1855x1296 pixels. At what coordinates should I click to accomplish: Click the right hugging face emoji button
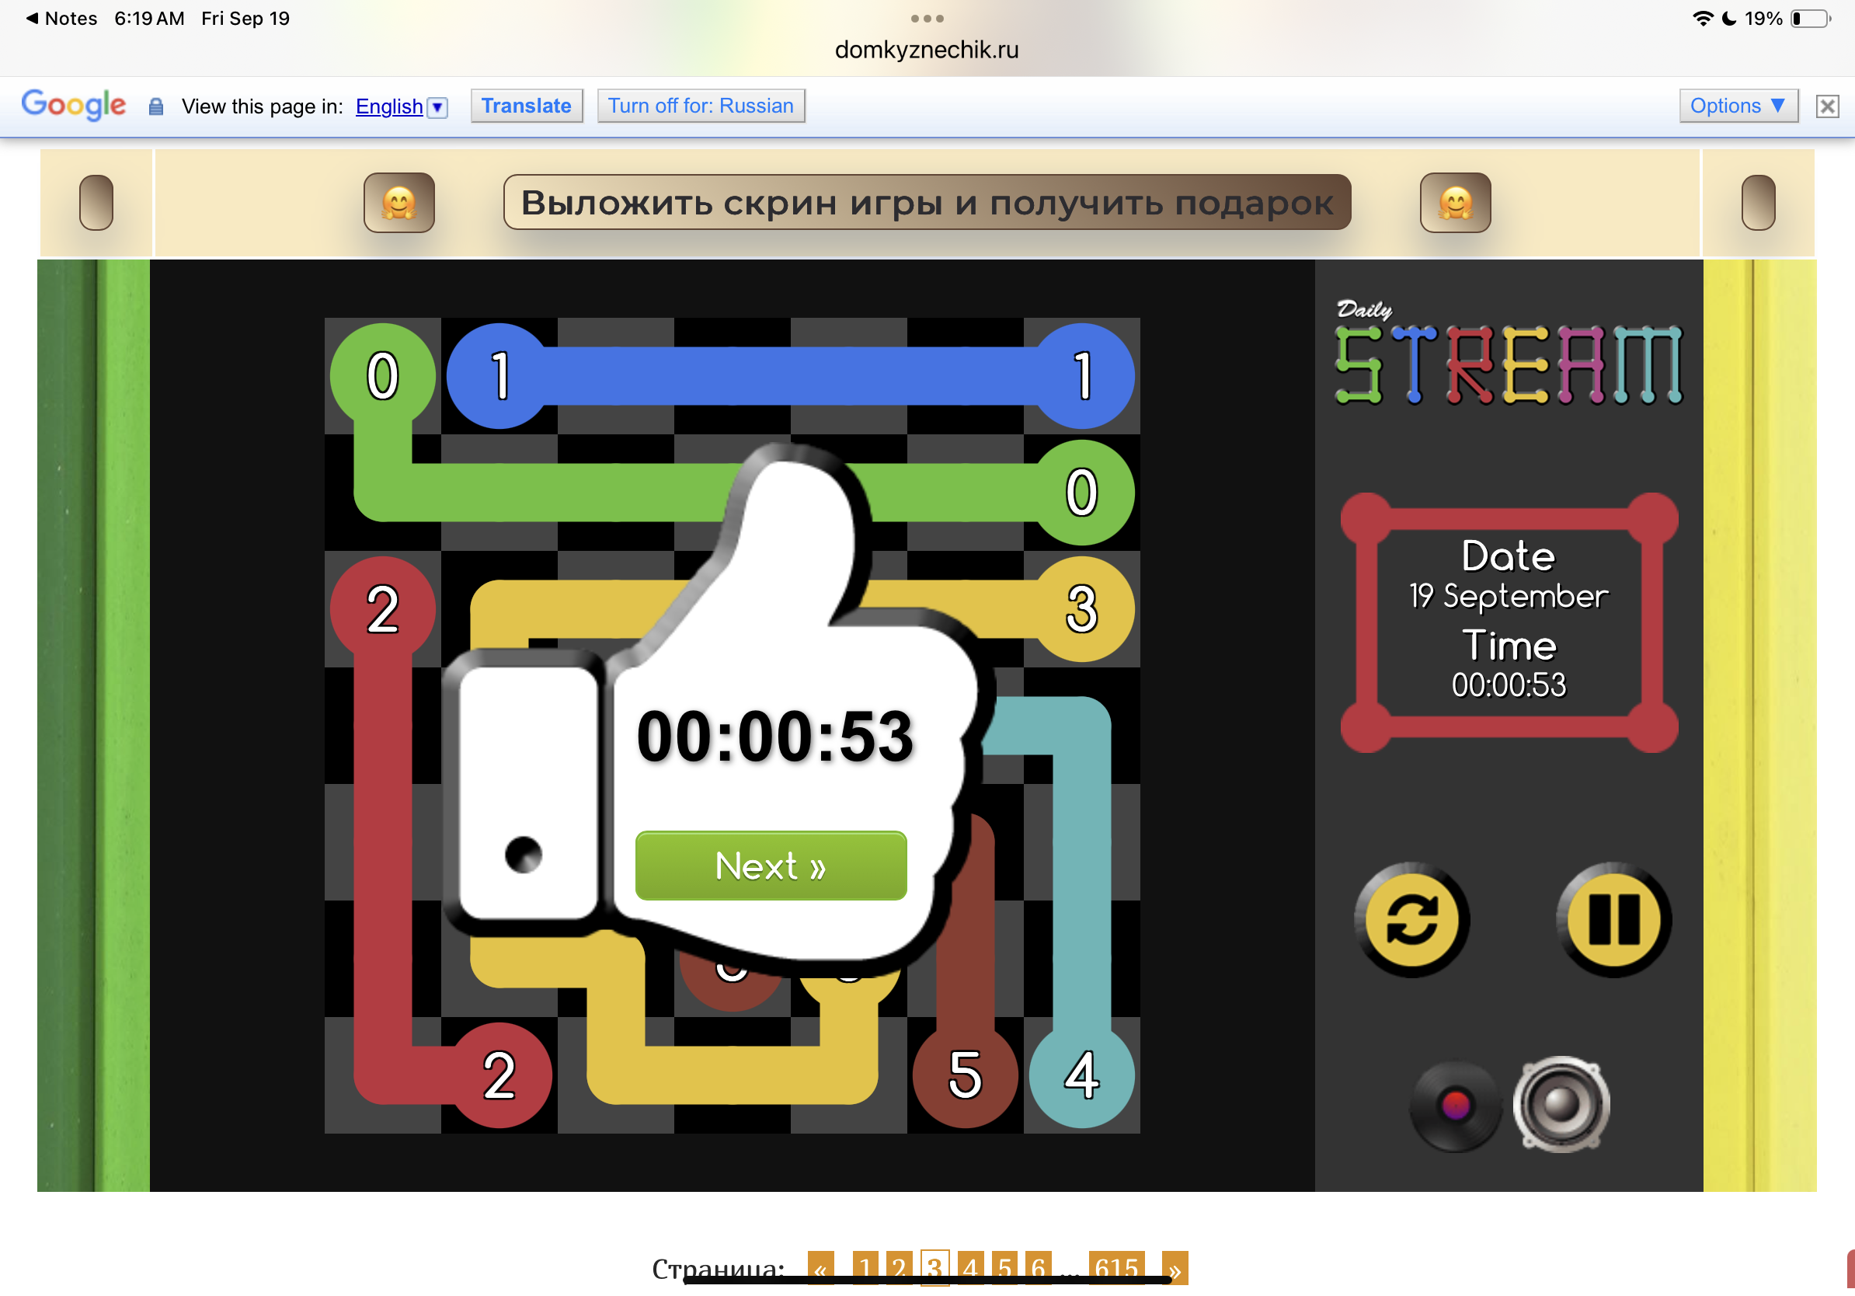pos(1455,203)
